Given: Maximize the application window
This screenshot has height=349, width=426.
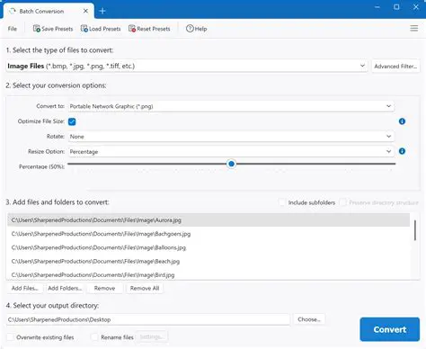Looking at the screenshot, I should [x=396, y=7].
